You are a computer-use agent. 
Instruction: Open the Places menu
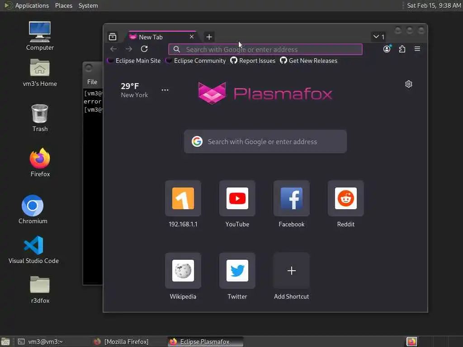(63, 5)
